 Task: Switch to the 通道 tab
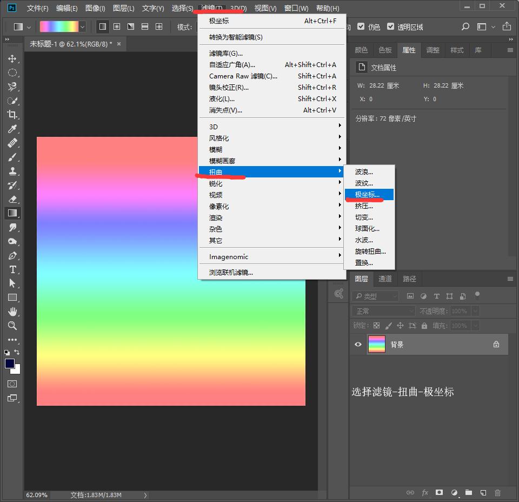tap(385, 279)
